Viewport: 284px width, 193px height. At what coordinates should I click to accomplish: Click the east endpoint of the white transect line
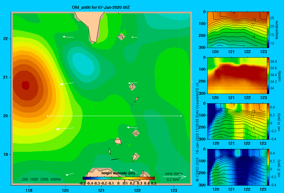pos(181,116)
